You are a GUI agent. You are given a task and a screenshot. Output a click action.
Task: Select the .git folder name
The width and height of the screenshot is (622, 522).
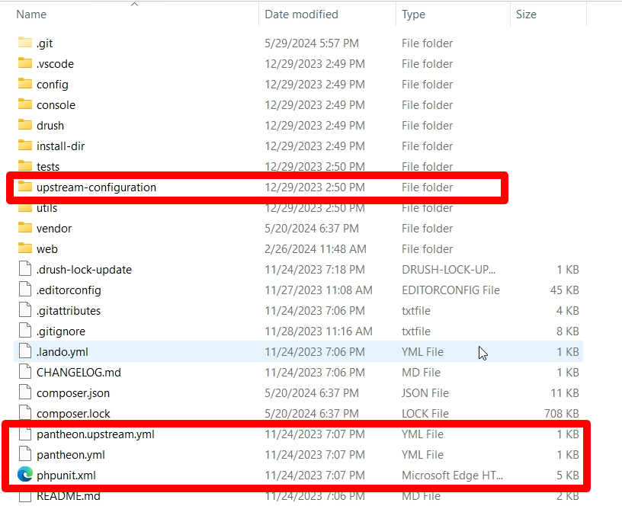pyautogui.click(x=44, y=43)
